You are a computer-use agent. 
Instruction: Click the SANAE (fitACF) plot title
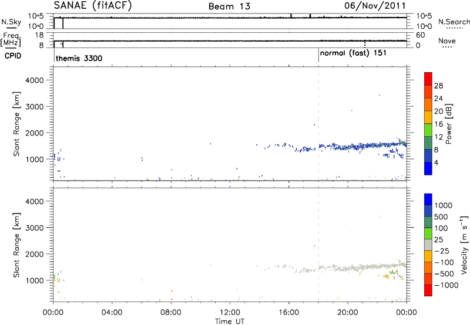pyautogui.click(x=93, y=5)
